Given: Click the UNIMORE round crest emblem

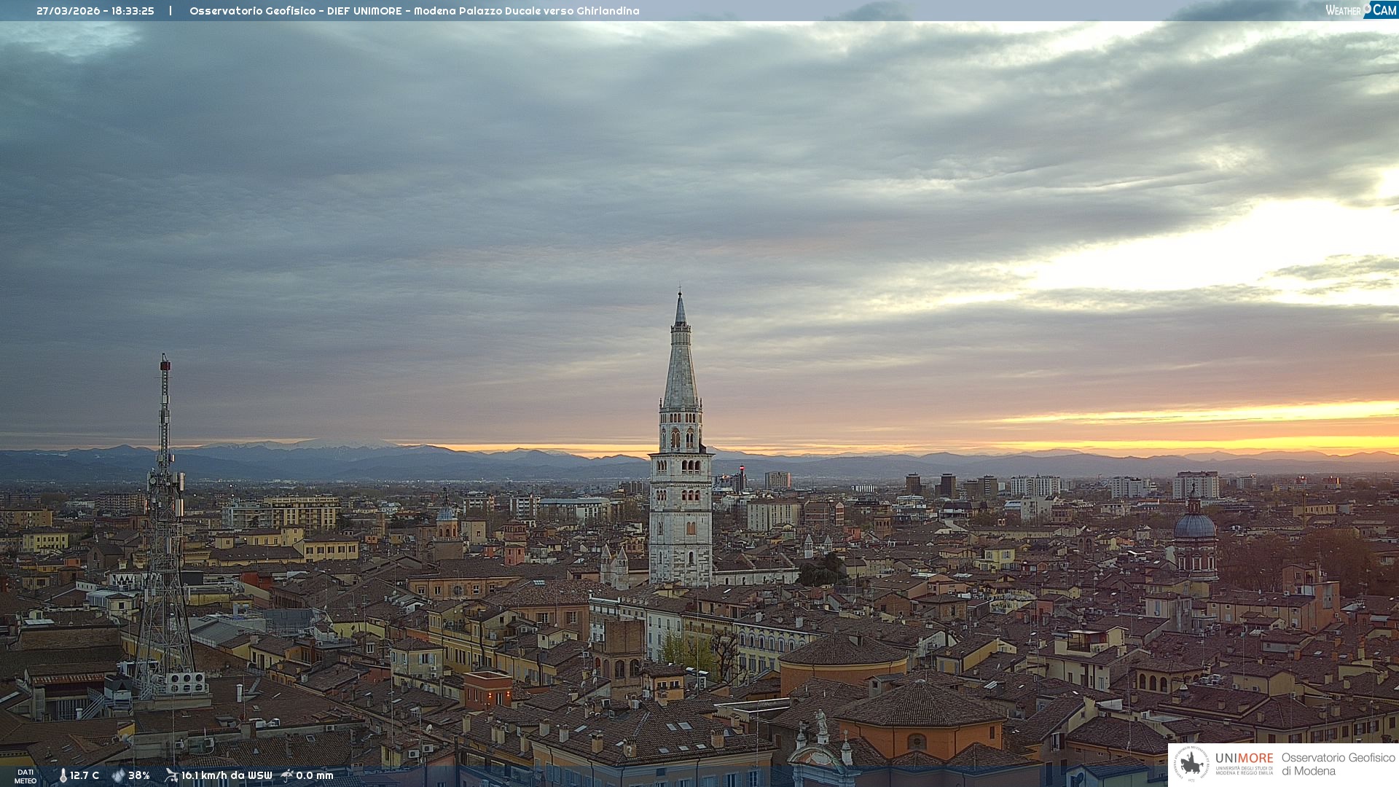Looking at the screenshot, I should pos(1191,764).
